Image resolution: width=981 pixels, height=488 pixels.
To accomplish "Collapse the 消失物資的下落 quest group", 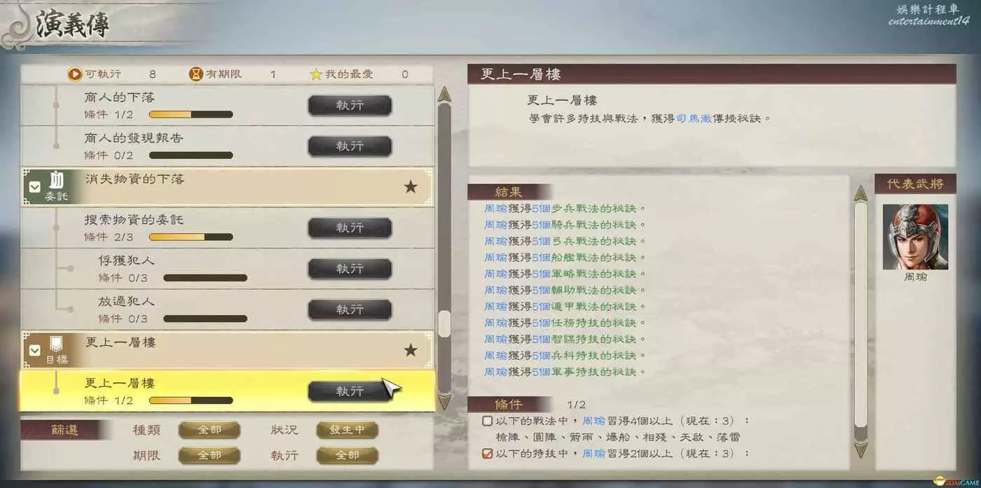I will click(x=34, y=187).
